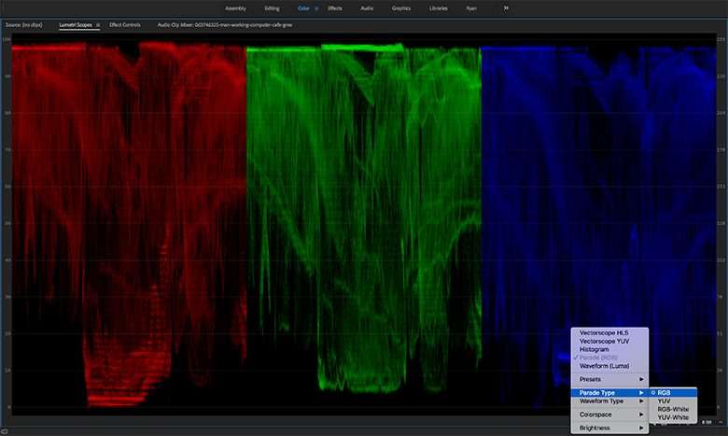Switch to the Libraries workspace
Image resolution: width=728 pixels, height=436 pixels.
439,8
